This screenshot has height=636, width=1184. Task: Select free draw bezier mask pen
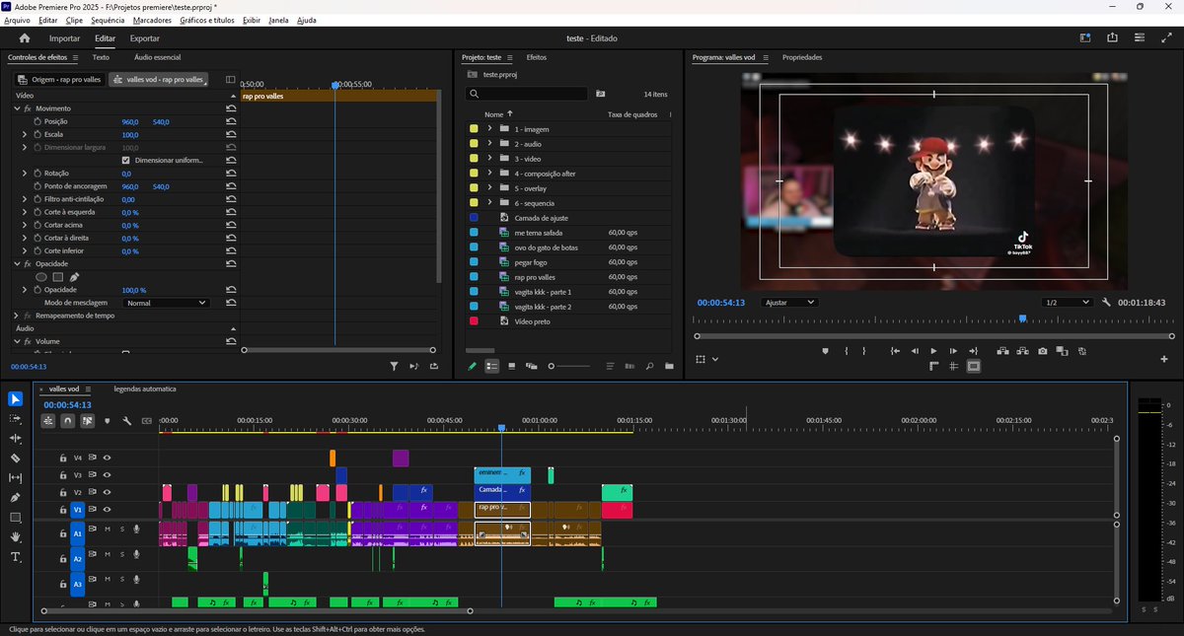74,277
